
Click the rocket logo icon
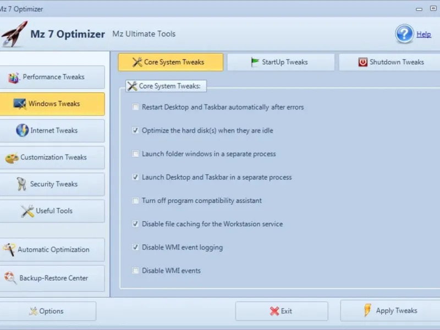point(14,34)
